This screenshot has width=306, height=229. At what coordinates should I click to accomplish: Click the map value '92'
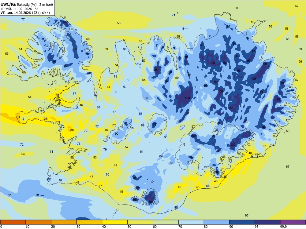[228, 26]
